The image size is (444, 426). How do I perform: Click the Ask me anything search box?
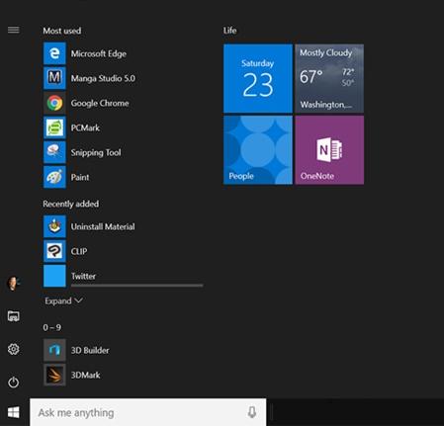pos(148,412)
